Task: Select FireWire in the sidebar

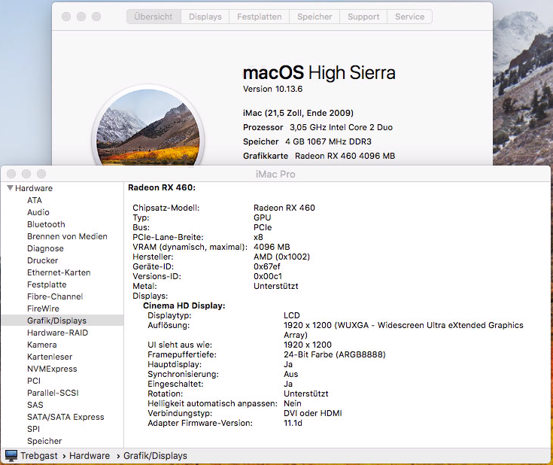Action: [43, 308]
